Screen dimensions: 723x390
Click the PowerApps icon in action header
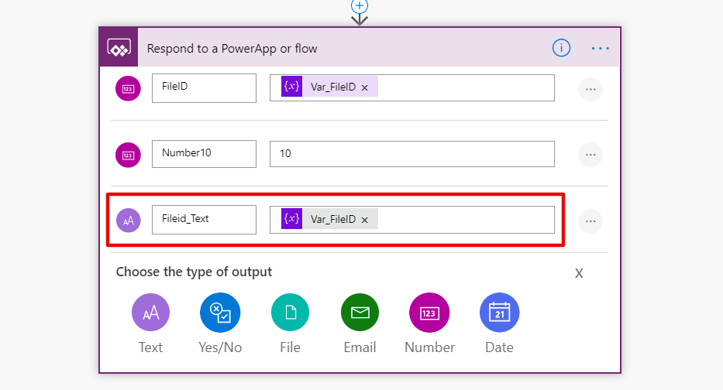[x=118, y=48]
